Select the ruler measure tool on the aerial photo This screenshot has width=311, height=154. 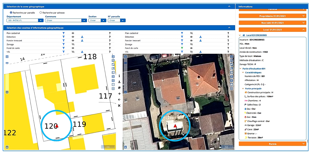(231, 64)
